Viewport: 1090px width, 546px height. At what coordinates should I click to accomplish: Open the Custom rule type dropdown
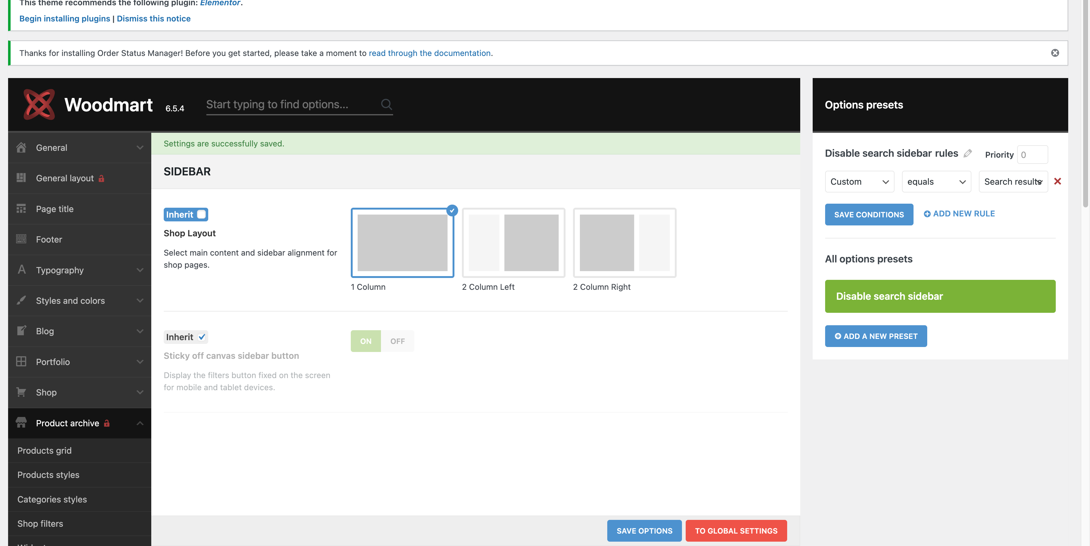click(859, 182)
